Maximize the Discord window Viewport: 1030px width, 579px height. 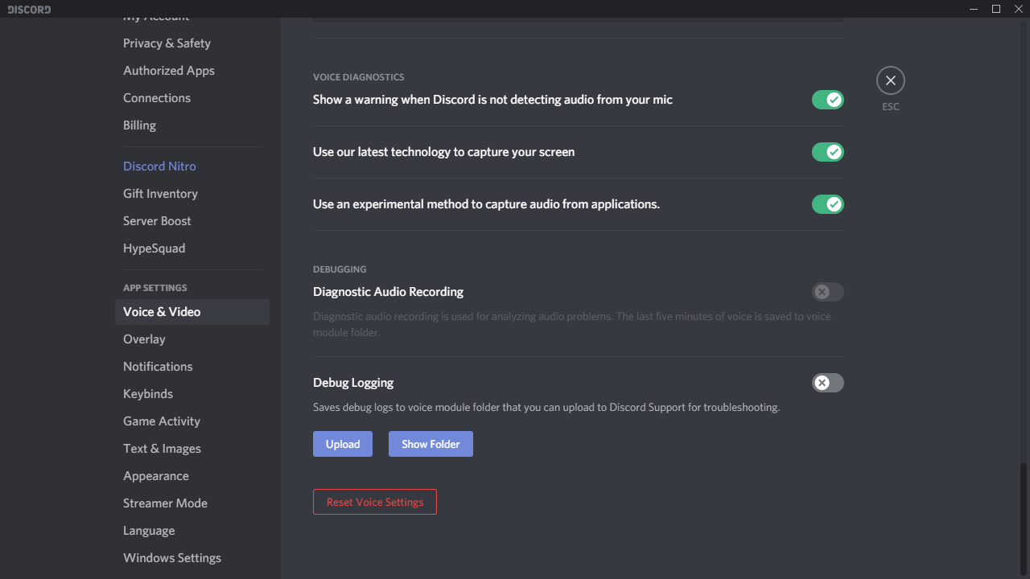click(996, 9)
